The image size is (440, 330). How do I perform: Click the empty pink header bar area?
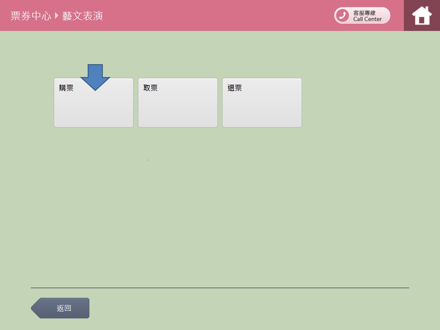pos(219,15)
